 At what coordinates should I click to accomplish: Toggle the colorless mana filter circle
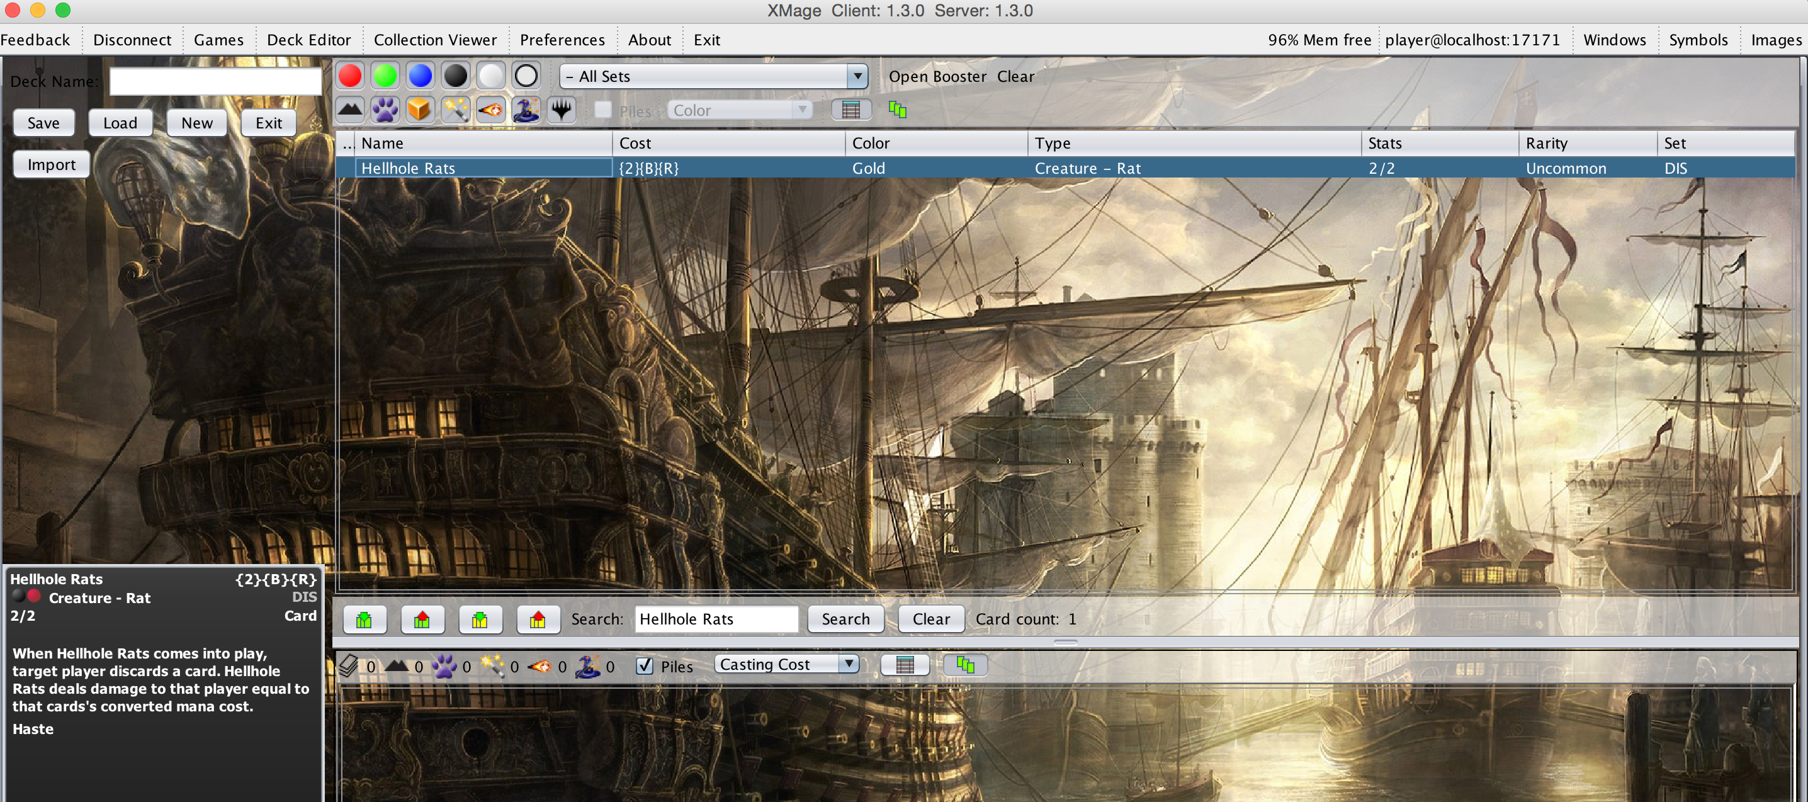526,76
